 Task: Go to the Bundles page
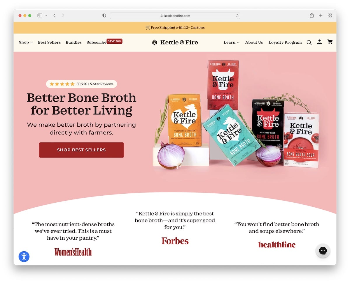[73, 42]
